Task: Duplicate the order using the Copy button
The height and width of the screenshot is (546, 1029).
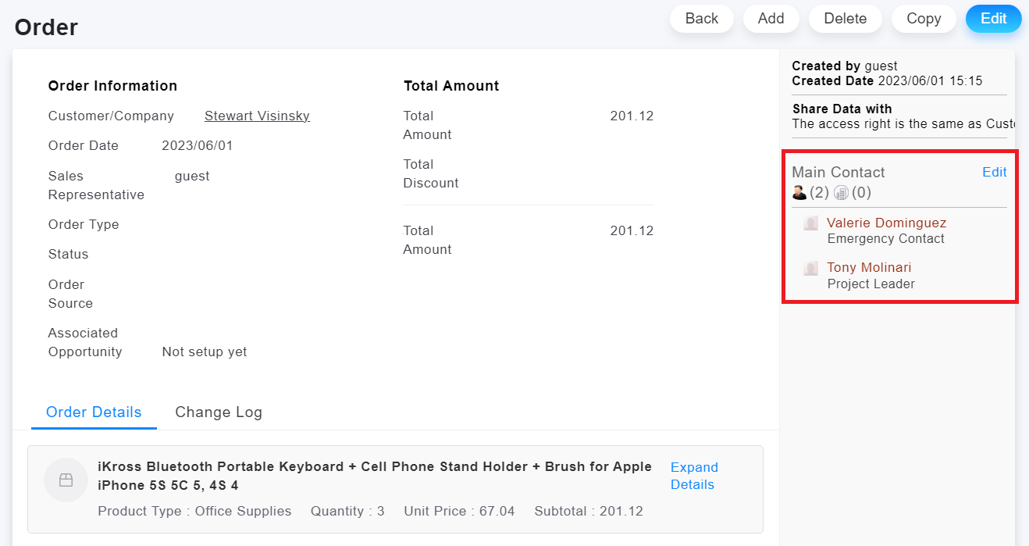Action: [x=923, y=19]
